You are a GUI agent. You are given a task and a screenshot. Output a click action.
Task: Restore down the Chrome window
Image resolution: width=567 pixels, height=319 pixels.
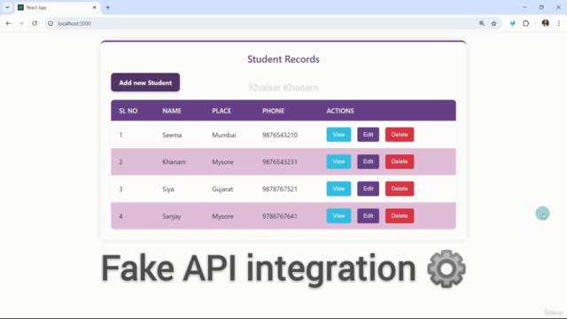pyautogui.click(x=541, y=7)
